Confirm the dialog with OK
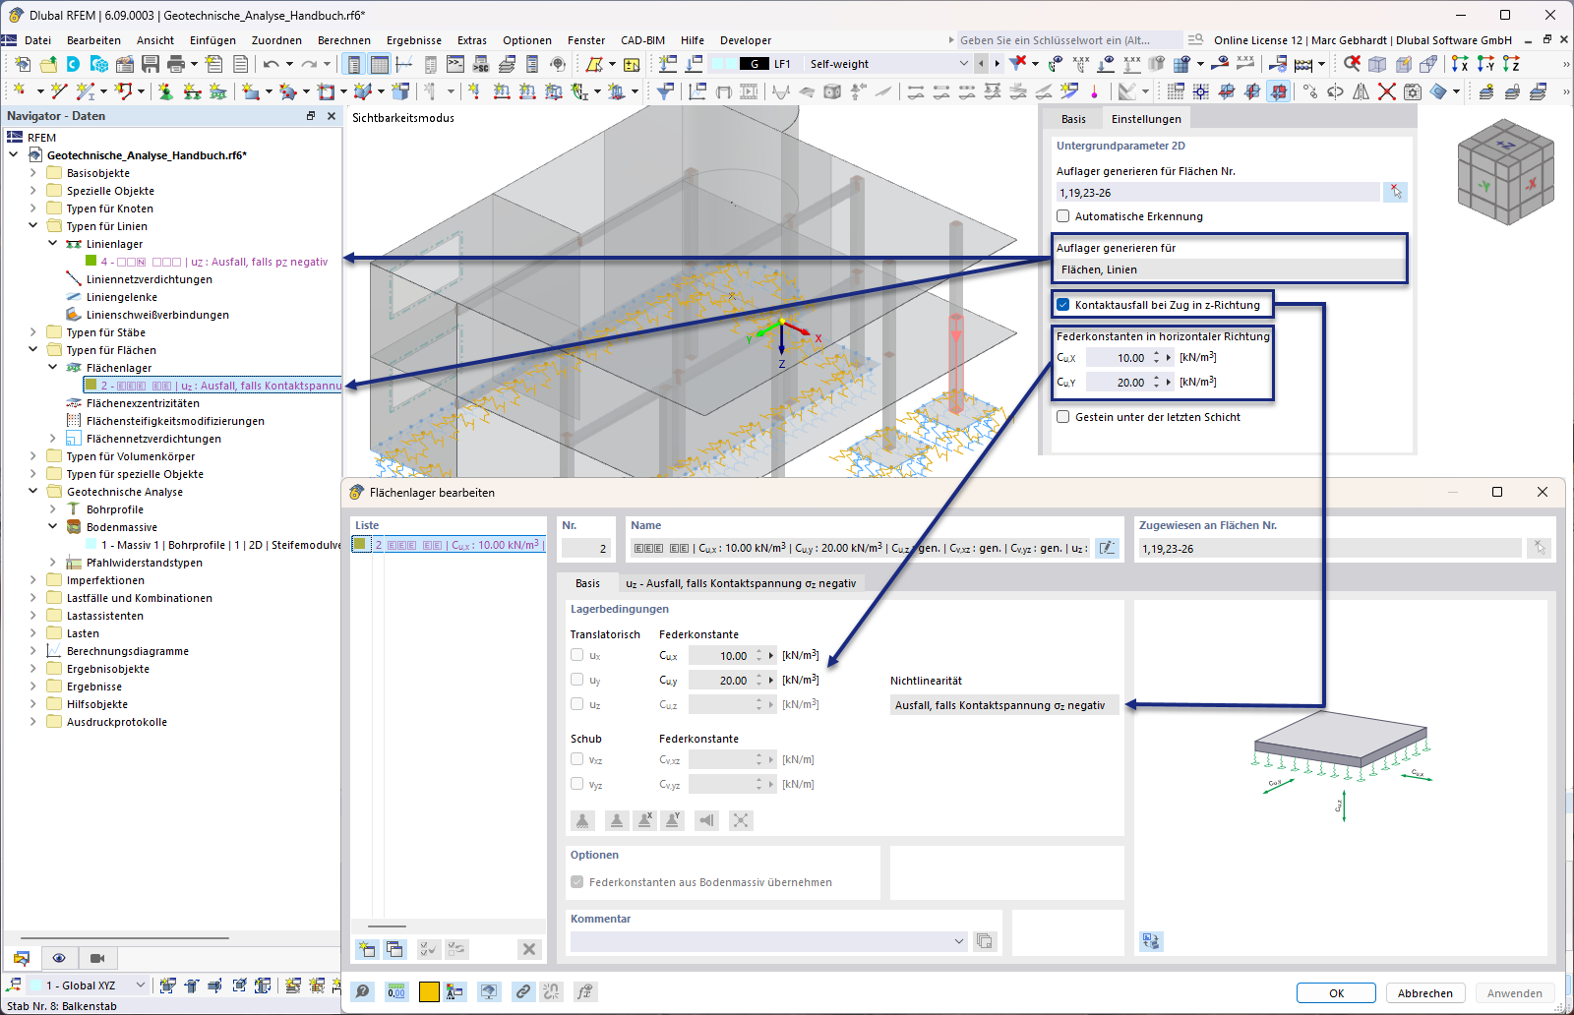Image resolution: width=1574 pixels, height=1015 pixels. 1336,993
